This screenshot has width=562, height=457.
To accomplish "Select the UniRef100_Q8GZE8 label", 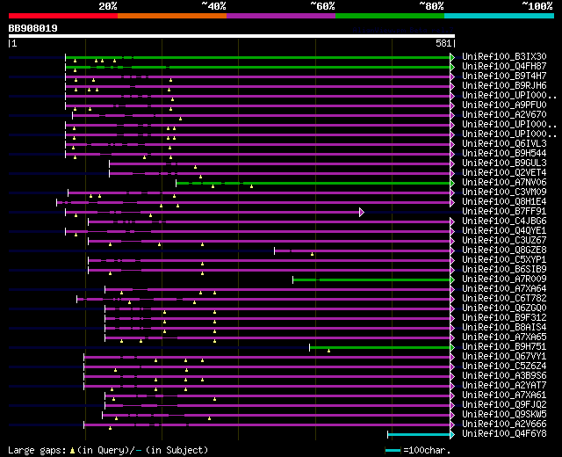I will pyautogui.click(x=504, y=250).
